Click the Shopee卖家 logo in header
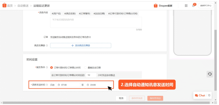The height and width of the screenshot is (105, 219). tap(163, 6)
